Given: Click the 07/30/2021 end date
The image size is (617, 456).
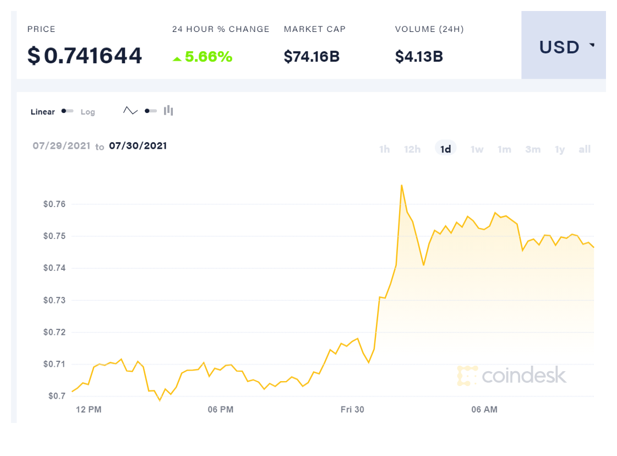Looking at the screenshot, I should 138,146.
